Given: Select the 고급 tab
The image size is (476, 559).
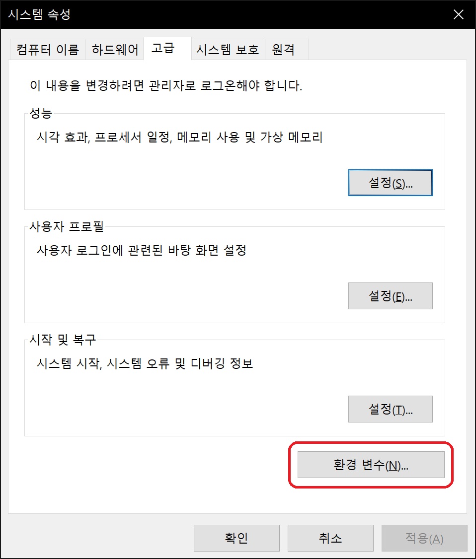Looking at the screenshot, I should [x=167, y=49].
